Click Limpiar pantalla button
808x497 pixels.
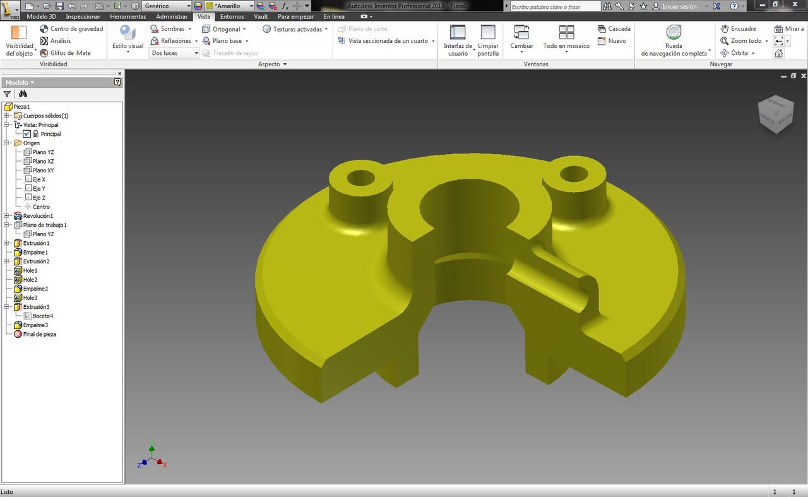pos(488,40)
